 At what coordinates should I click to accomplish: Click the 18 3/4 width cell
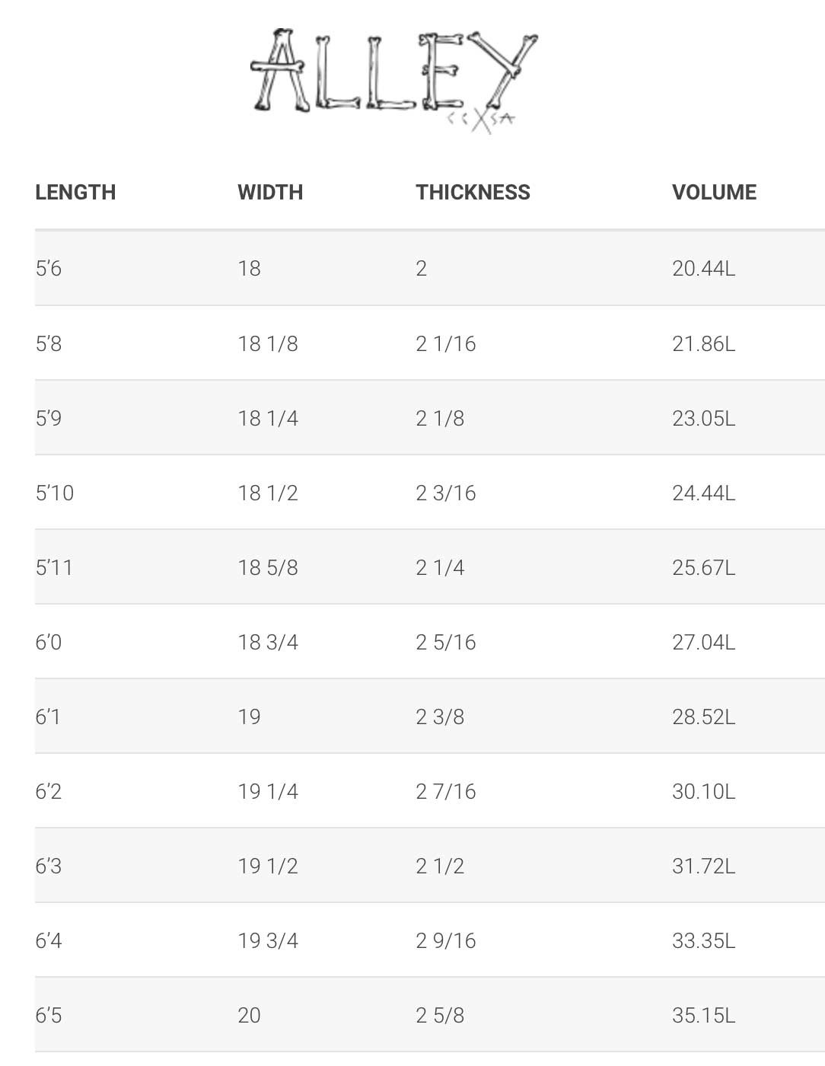(x=268, y=642)
